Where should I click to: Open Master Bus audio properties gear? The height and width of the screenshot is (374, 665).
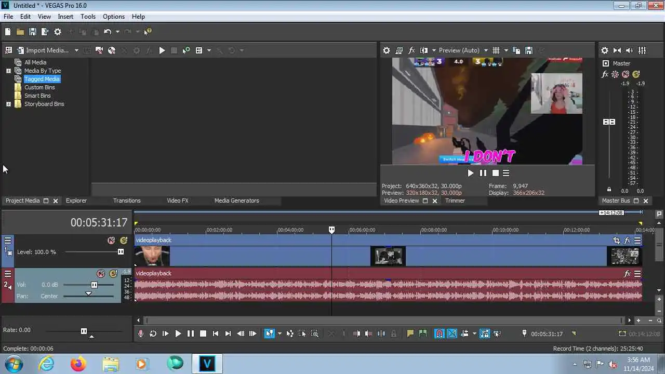[x=605, y=50]
